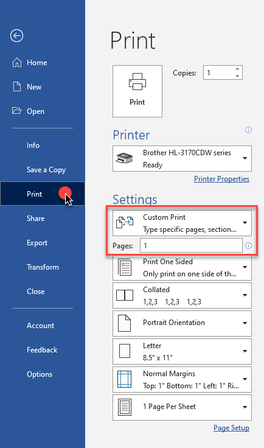Viewport: 264px width, 448px height.
Task: Click the Open folder icon
Action: [17, 111]
